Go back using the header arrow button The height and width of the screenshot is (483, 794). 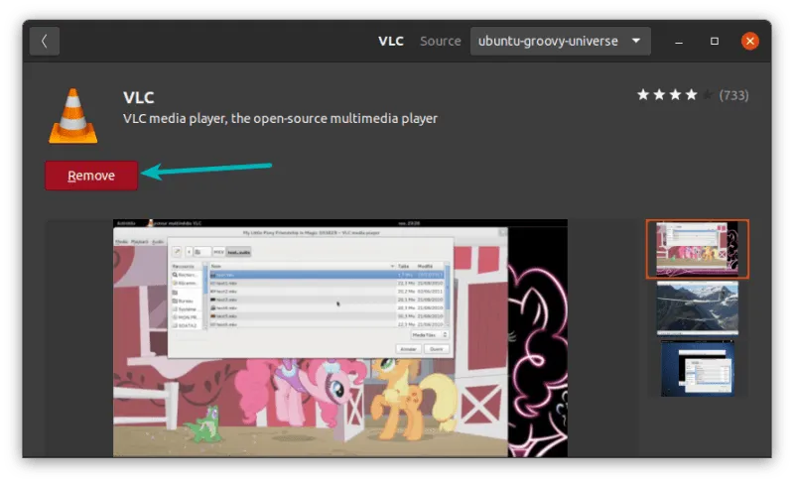[45, 41]
